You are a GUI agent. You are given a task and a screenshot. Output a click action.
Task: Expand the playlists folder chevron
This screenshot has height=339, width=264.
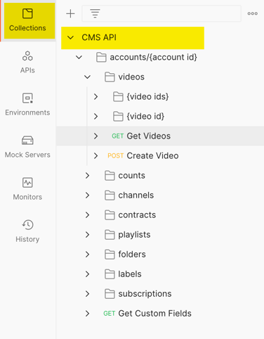tap(87, 234)
